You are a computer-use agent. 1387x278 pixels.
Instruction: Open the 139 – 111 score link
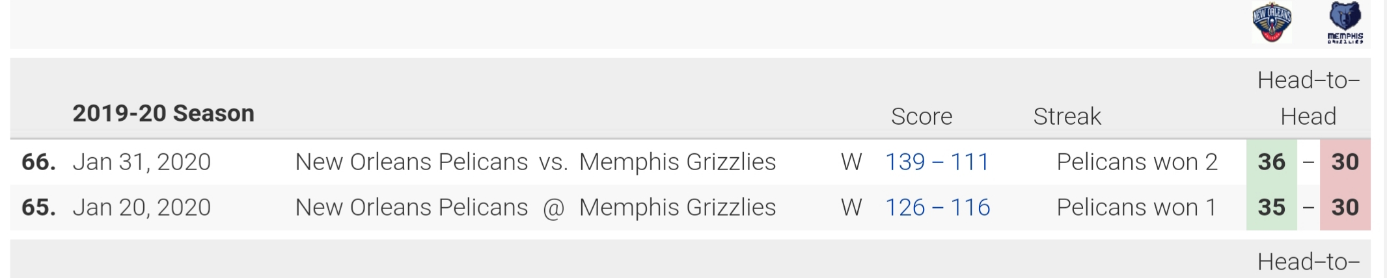937,162
